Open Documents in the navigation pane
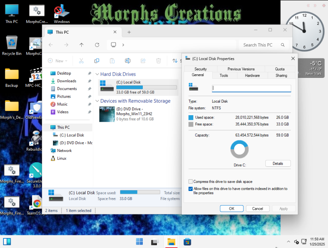This screenshot has height=248, width=328. (67, 89)
